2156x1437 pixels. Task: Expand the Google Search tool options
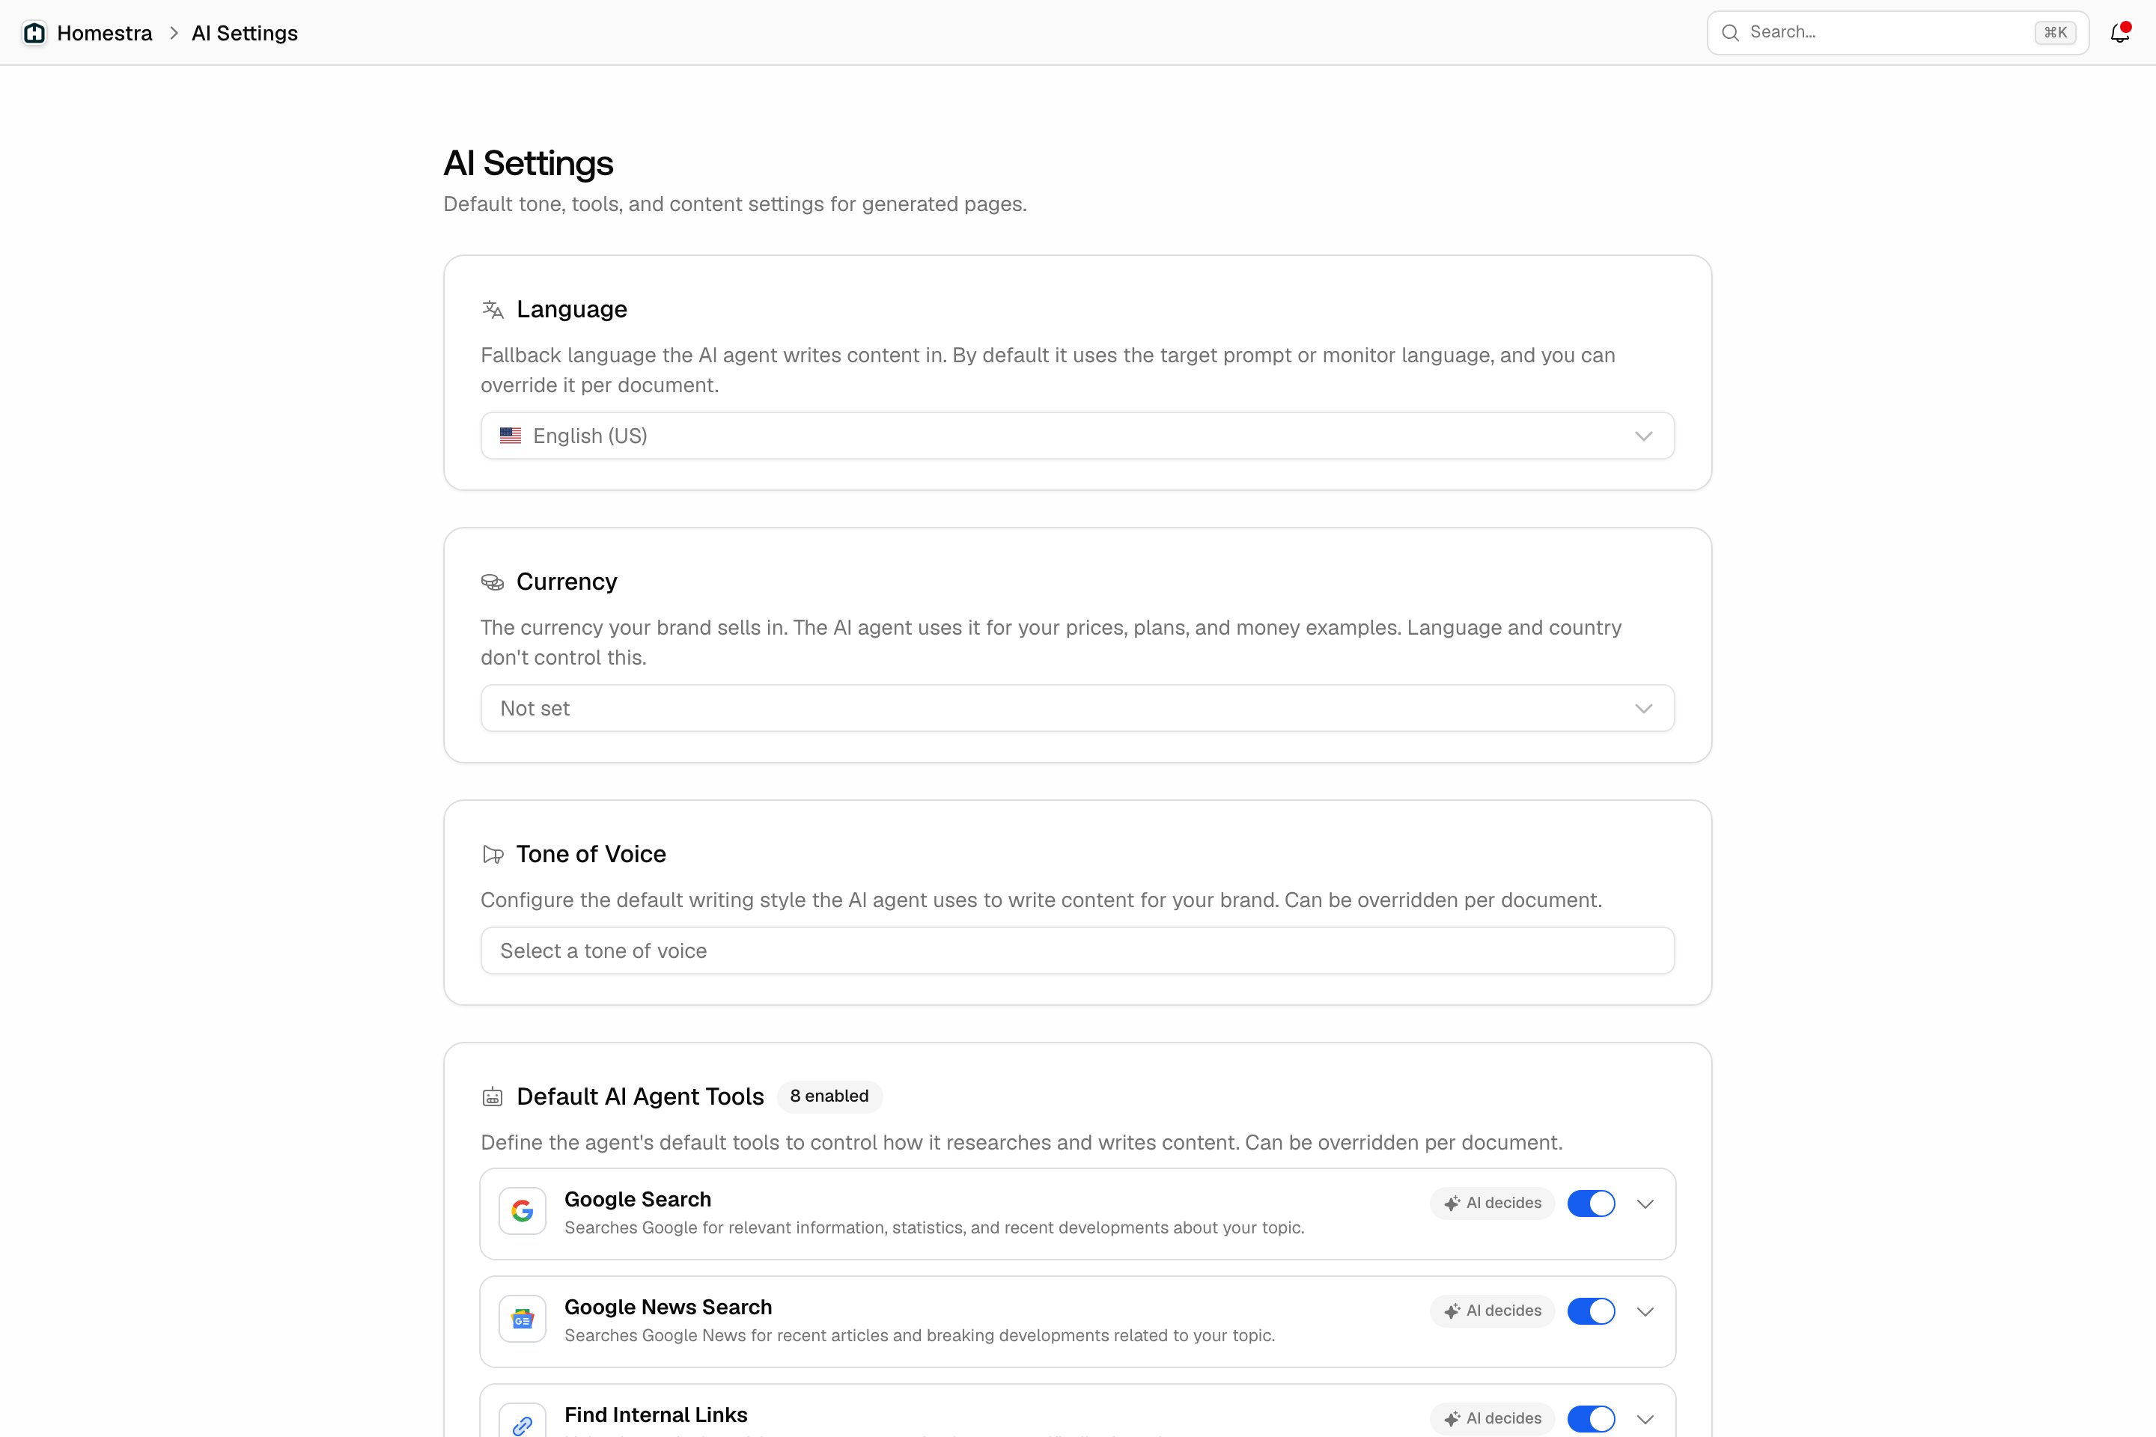pos(1645,1204)
